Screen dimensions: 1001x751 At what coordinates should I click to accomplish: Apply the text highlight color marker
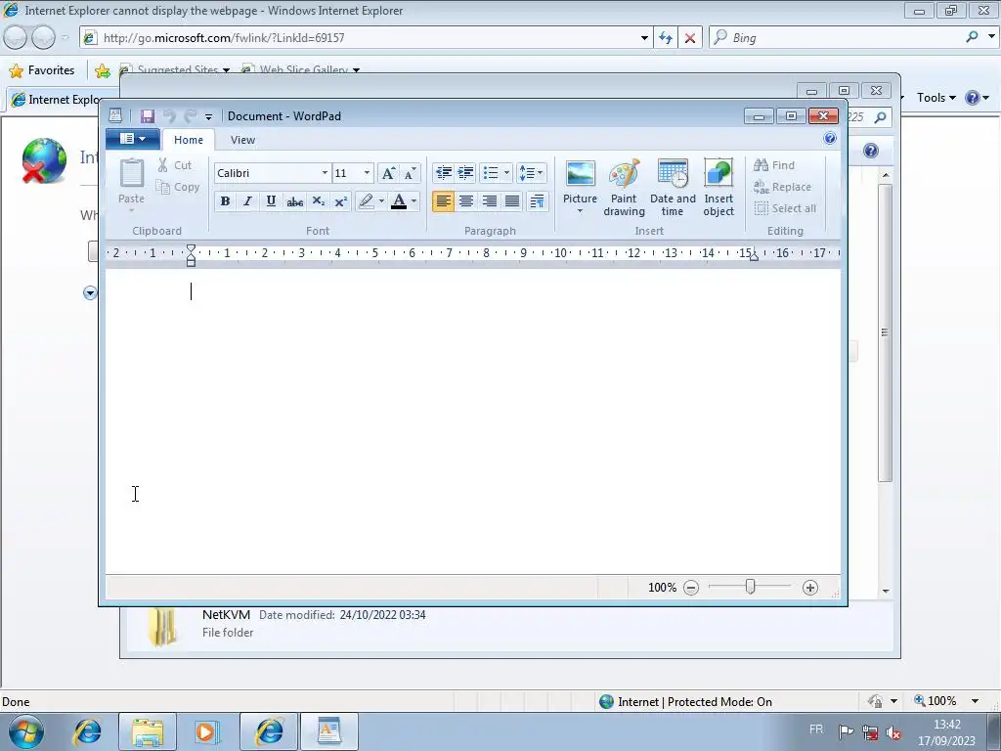pyautogui.click(x=366, y=201)
